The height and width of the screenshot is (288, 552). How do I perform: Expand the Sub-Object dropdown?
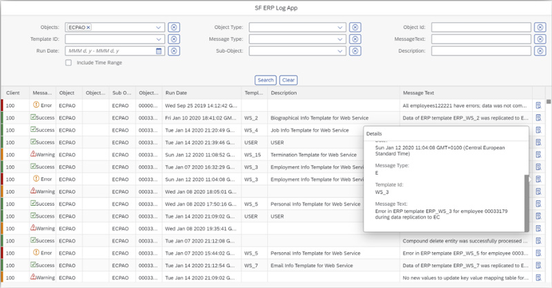coord(339,50)
